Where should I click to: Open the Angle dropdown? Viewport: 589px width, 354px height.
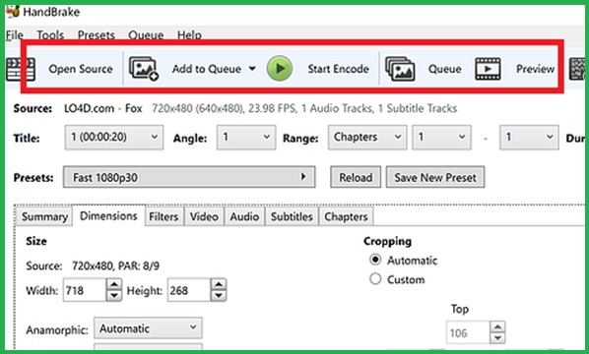point(246,138)
